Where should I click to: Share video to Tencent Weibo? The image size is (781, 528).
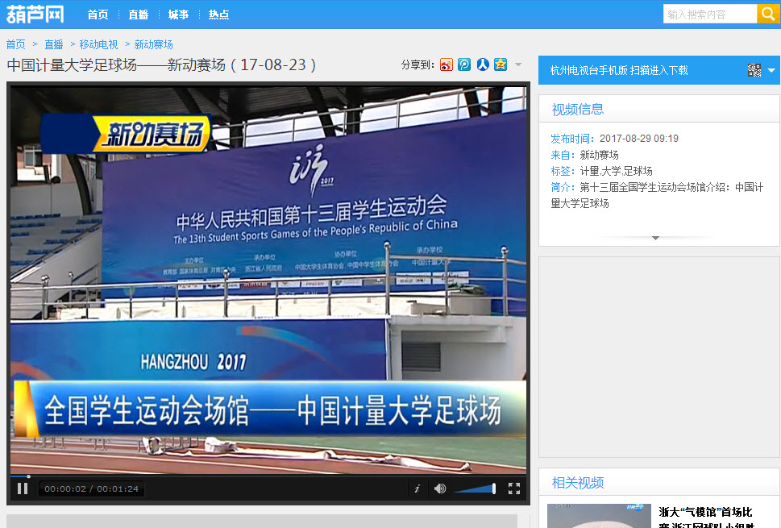point(464,65)
